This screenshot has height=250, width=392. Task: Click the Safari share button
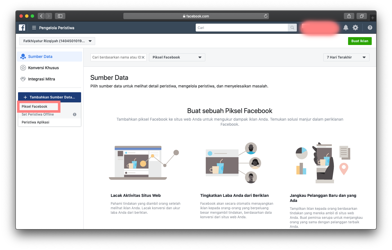pyautogui.click(x=349, y=16)
